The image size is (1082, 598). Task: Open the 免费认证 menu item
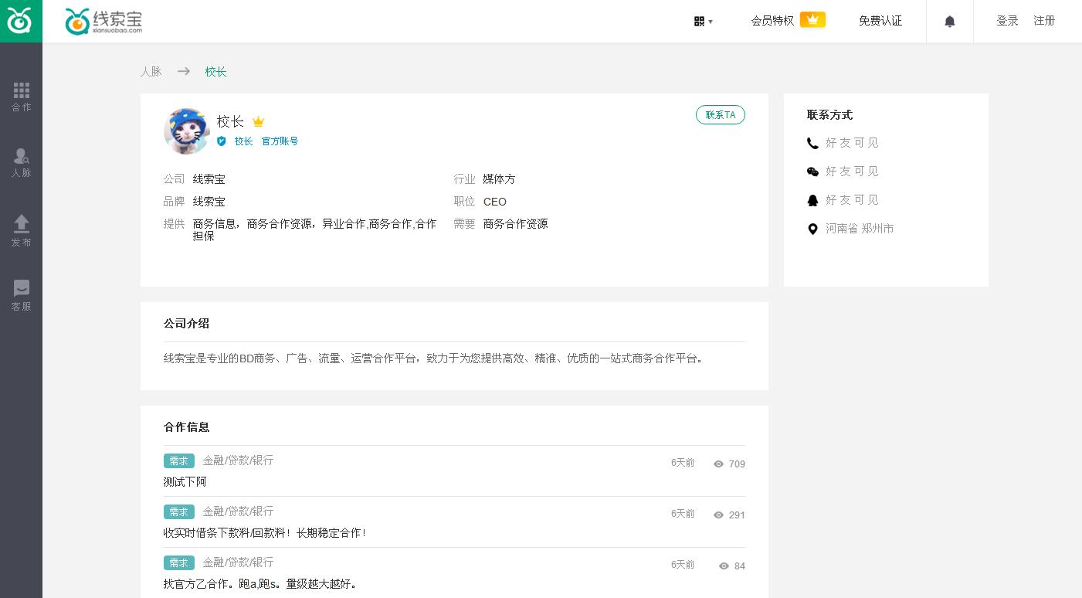pos(880,21)
